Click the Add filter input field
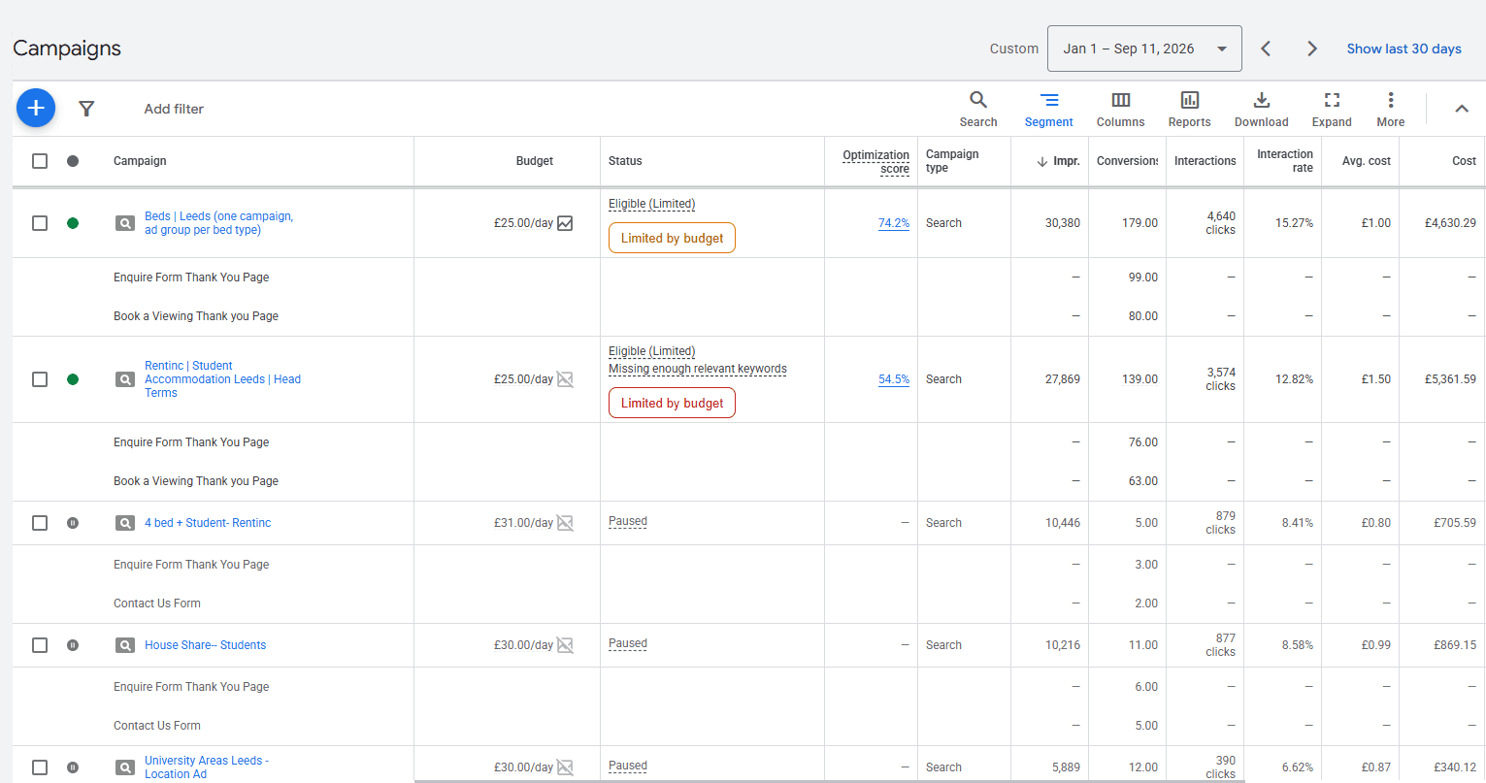The height and width of the screenshot is (783, 1486). pos(174,109)
